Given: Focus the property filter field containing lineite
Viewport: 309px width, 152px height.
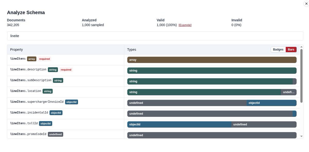Looking at the screenshot, I should [x=155, y=36].
